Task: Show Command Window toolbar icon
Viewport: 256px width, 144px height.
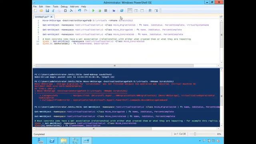Action: coord(150,11)
